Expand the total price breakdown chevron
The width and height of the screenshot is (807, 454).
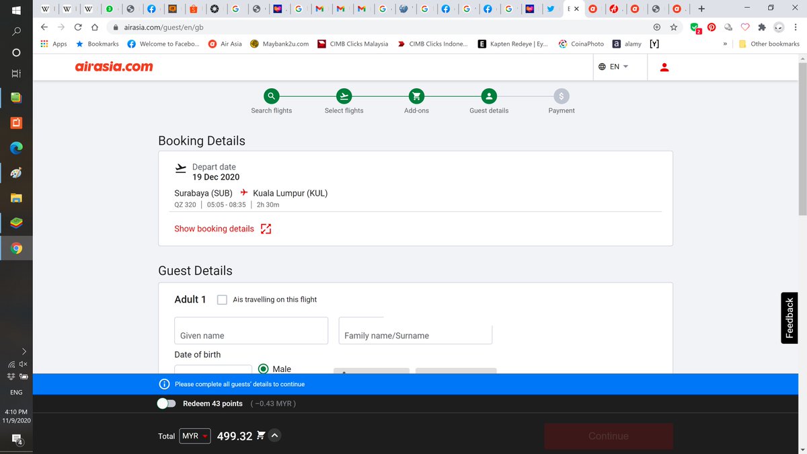(274, 436)
